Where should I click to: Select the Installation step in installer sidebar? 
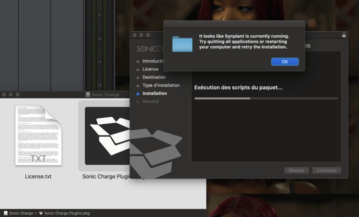155,93
